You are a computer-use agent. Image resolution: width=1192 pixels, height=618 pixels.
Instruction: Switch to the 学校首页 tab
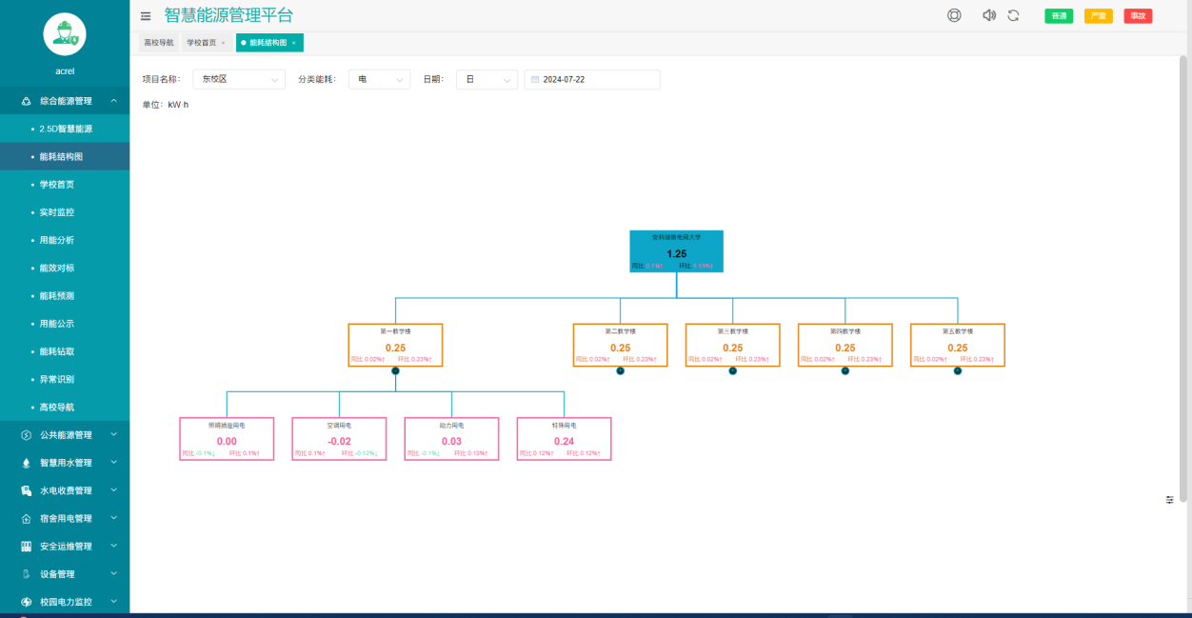click(201, 43)
